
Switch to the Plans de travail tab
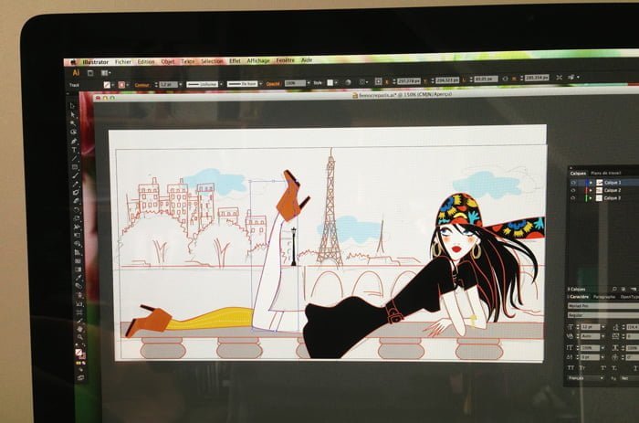pyautogui.click(x=606, y=173)
